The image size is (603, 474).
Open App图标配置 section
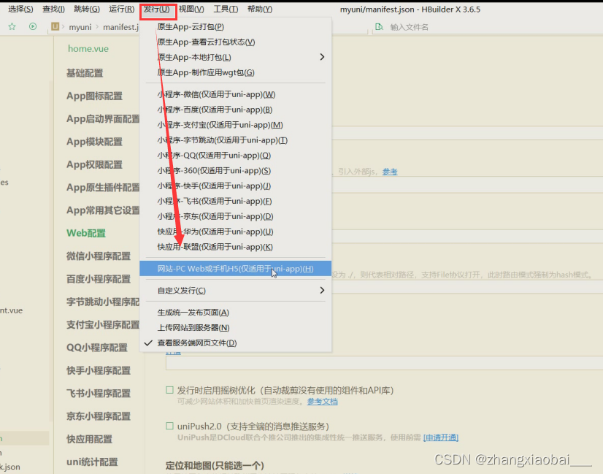click(94, 96)
